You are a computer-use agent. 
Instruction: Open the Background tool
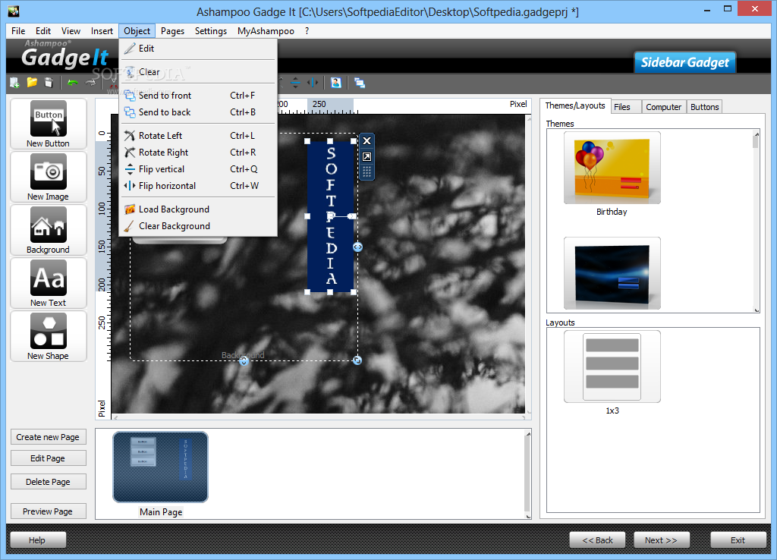[x=48, y=230]
